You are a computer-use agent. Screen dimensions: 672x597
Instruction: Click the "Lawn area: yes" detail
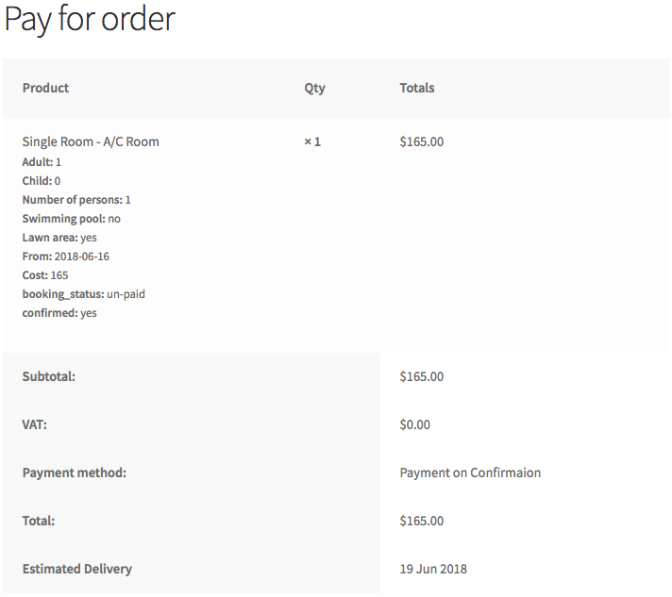(59, 238)
